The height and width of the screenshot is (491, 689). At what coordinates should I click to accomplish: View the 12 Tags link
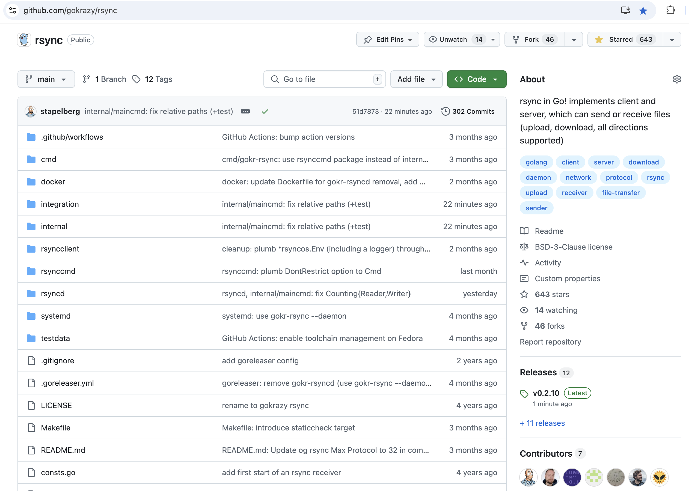(x=153, y=79)
